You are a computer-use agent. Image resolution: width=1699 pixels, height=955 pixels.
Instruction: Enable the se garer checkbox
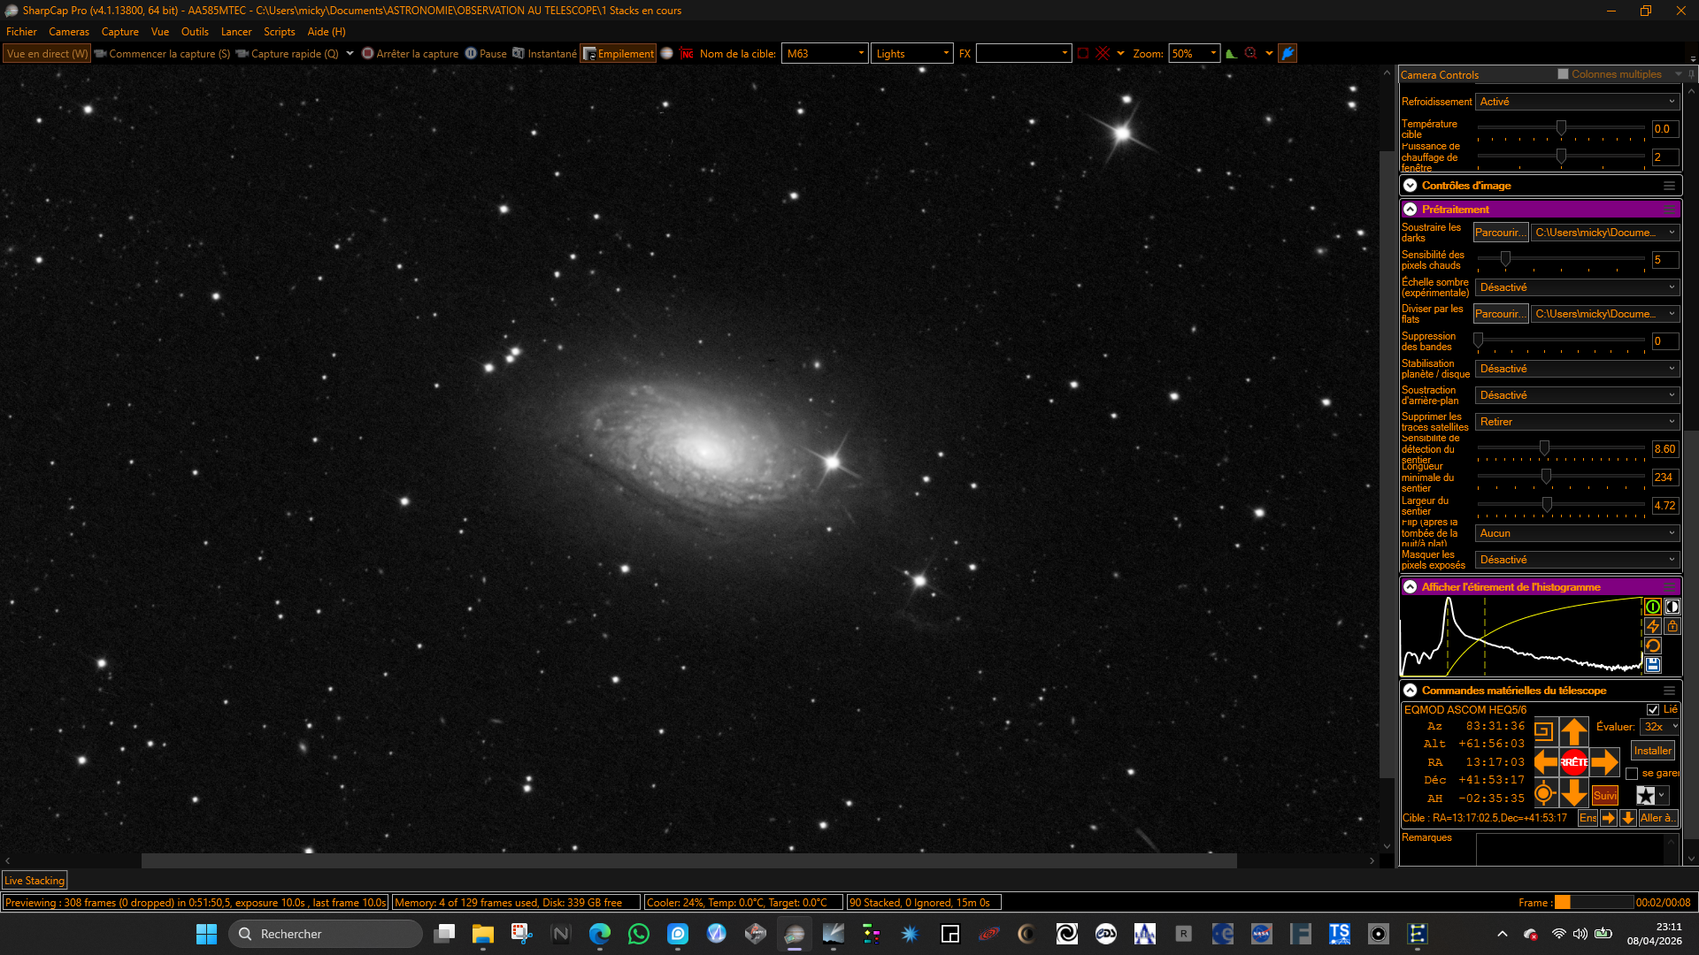tap(1632, 774)
